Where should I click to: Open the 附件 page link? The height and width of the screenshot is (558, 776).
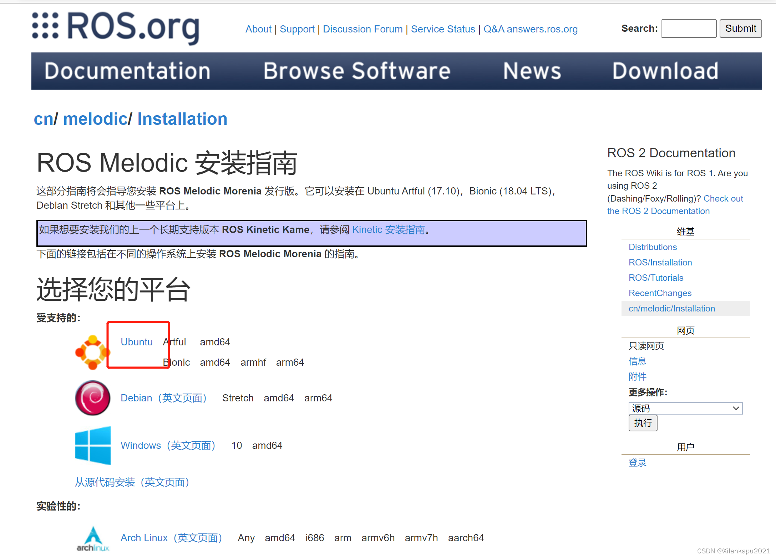point(637,376)
